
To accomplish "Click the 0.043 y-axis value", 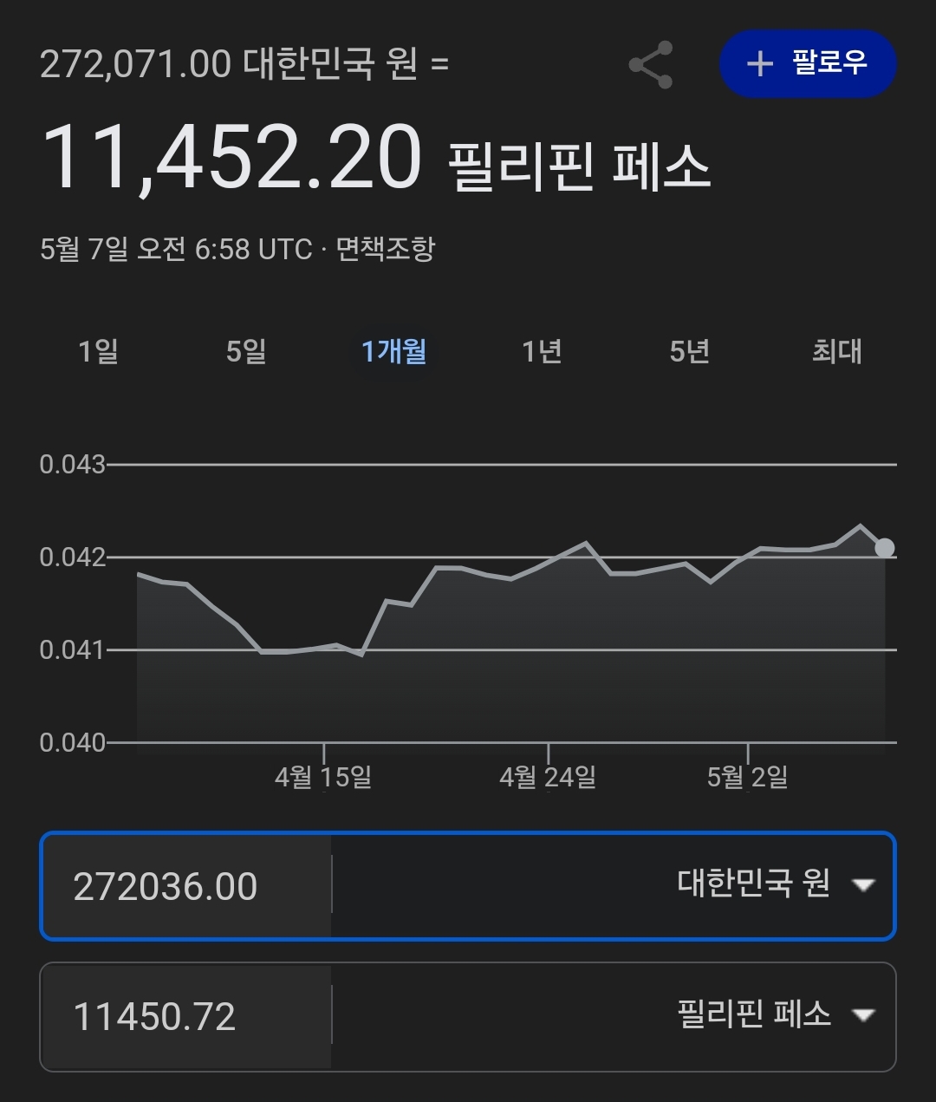I will click(72, 465).
